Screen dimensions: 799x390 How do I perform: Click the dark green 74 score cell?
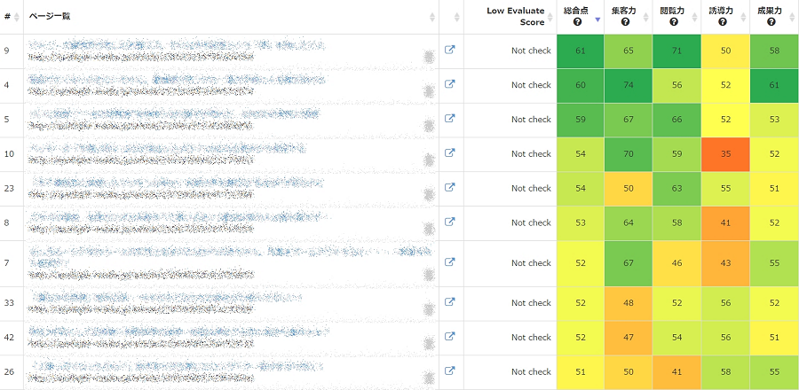(628, 85)
